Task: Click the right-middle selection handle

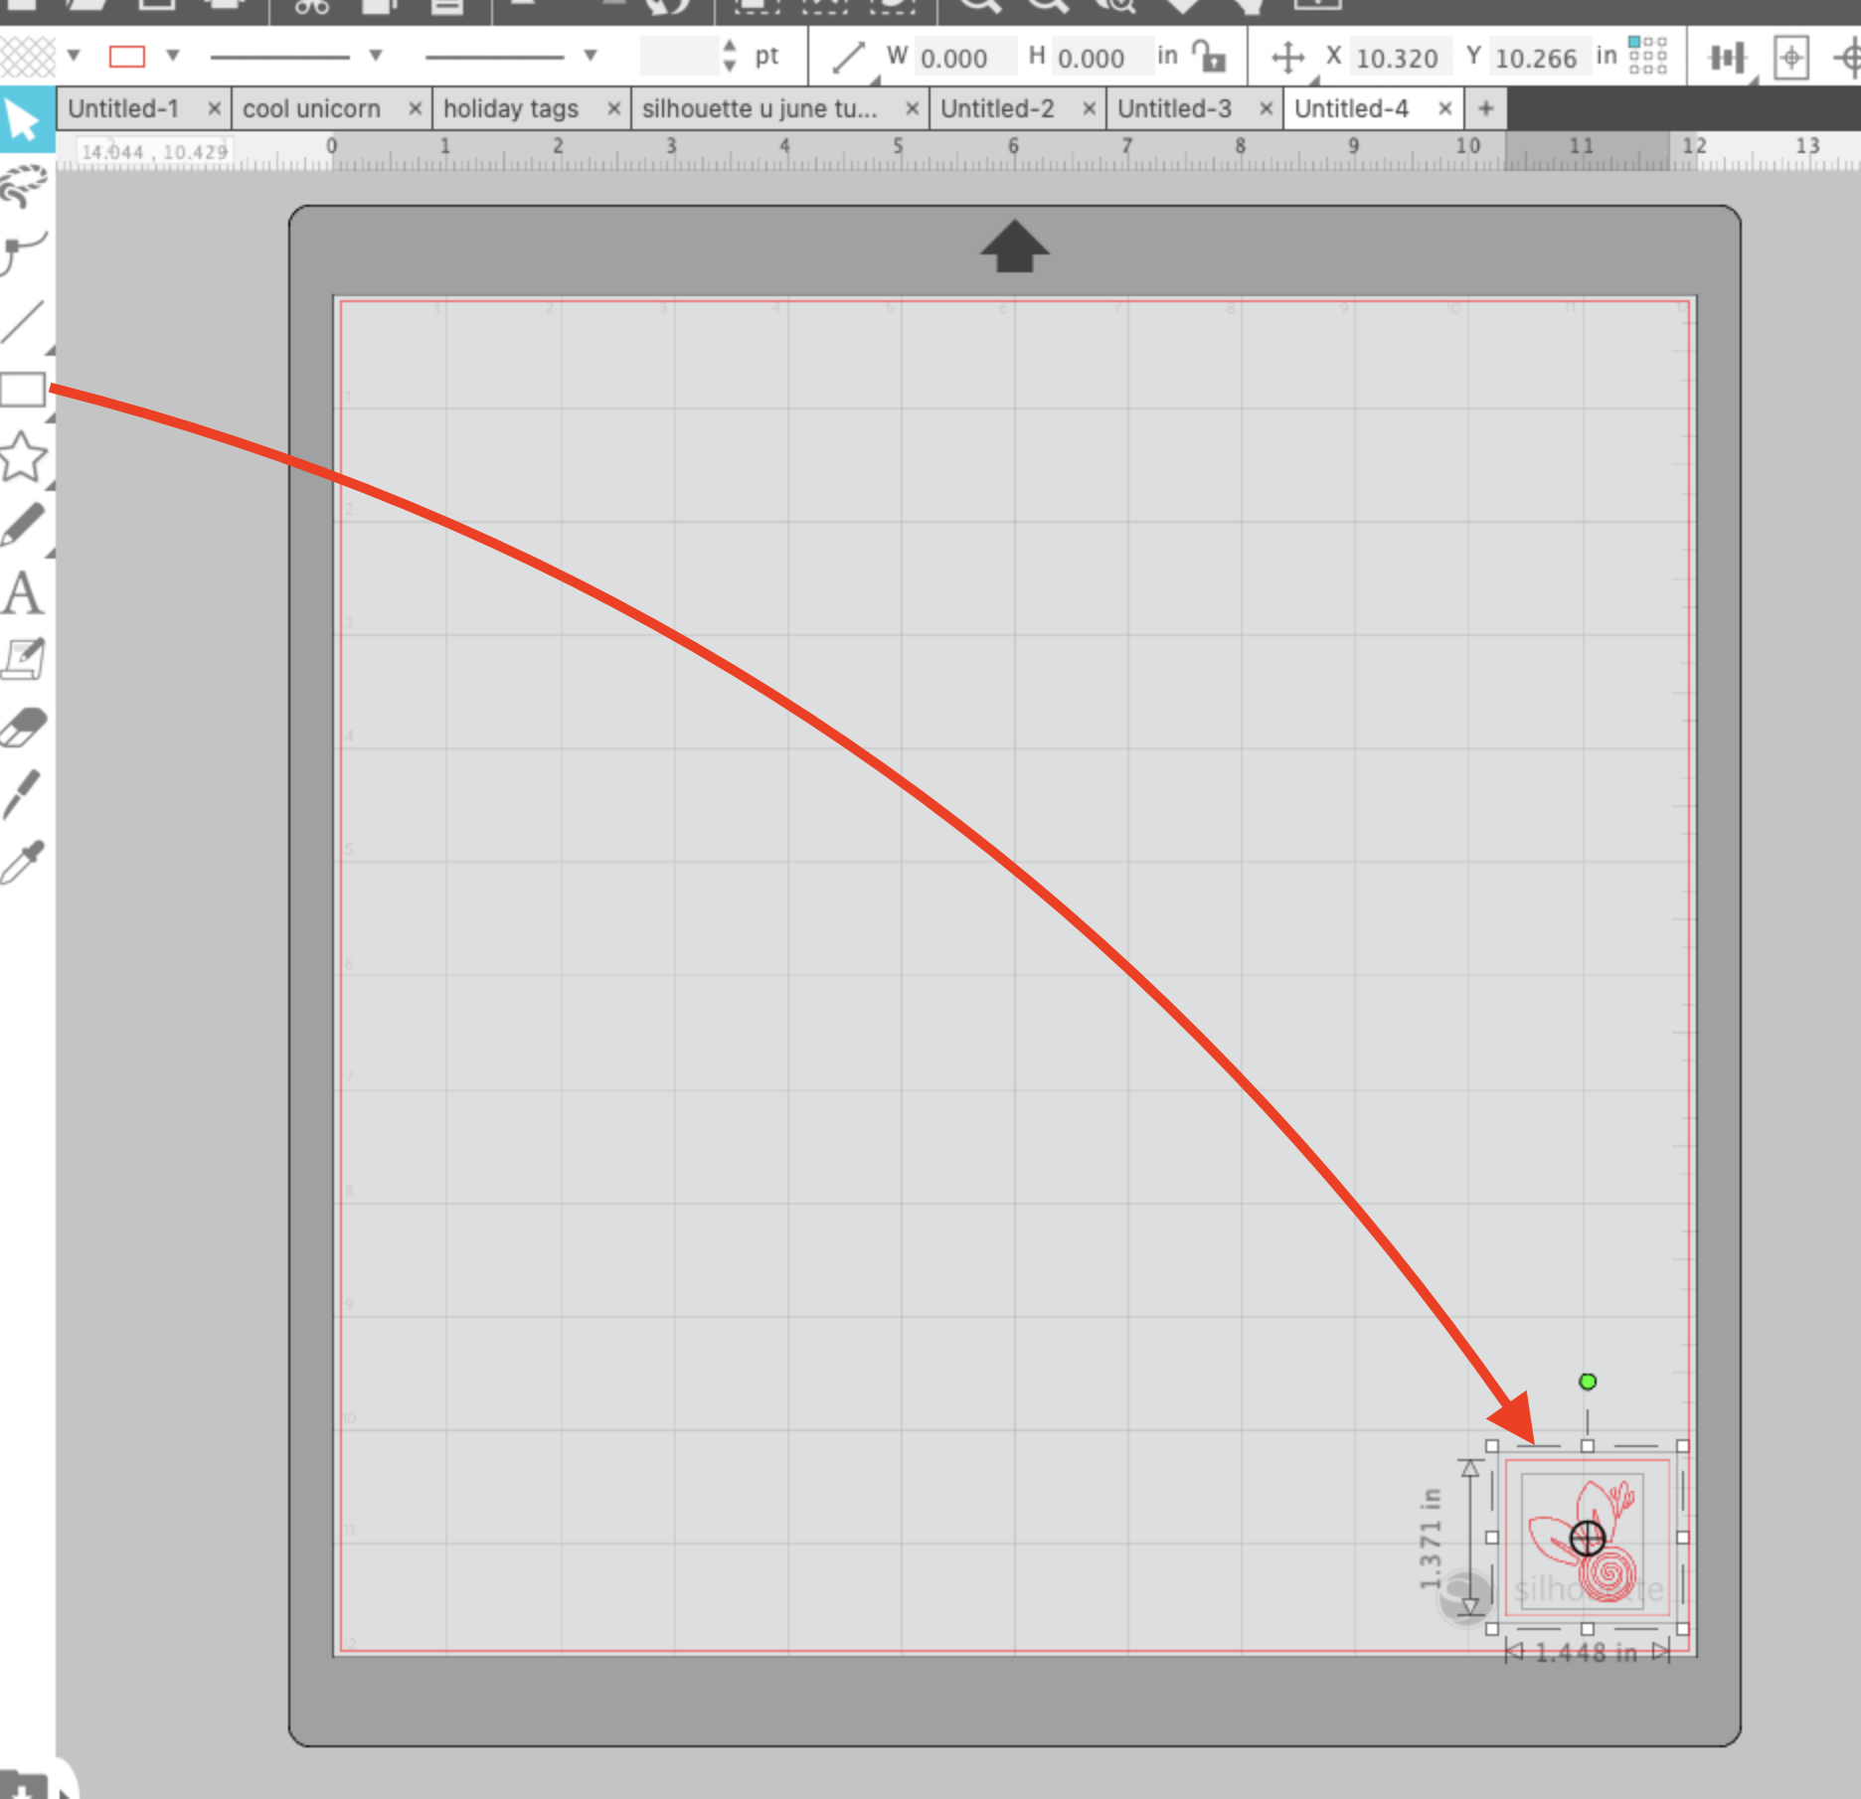Action: pyautogui.click(x=1683, y=1538)
